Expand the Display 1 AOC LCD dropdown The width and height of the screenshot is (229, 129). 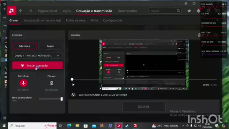(x=37, y=56)
